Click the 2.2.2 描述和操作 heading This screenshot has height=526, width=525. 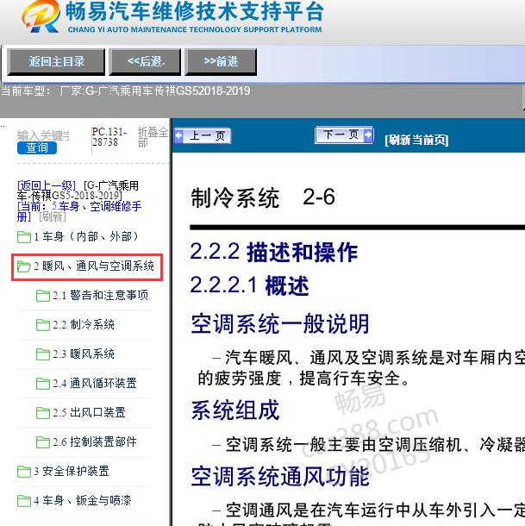(274, 252)
